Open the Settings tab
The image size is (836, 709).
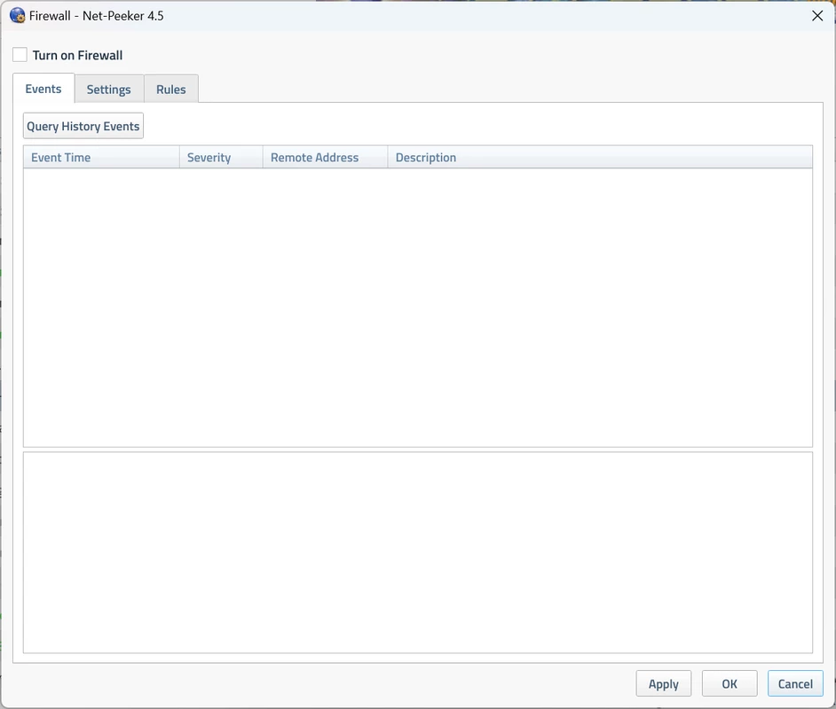coord(109,89)
